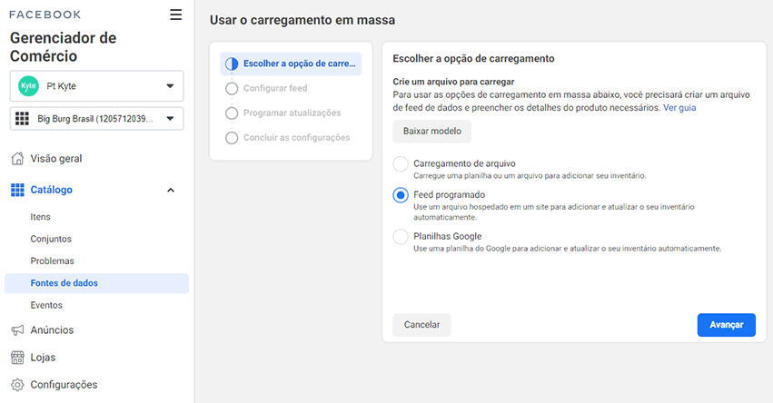Select Feed programado radio option
773x403 pixels.
click(401, 195)
